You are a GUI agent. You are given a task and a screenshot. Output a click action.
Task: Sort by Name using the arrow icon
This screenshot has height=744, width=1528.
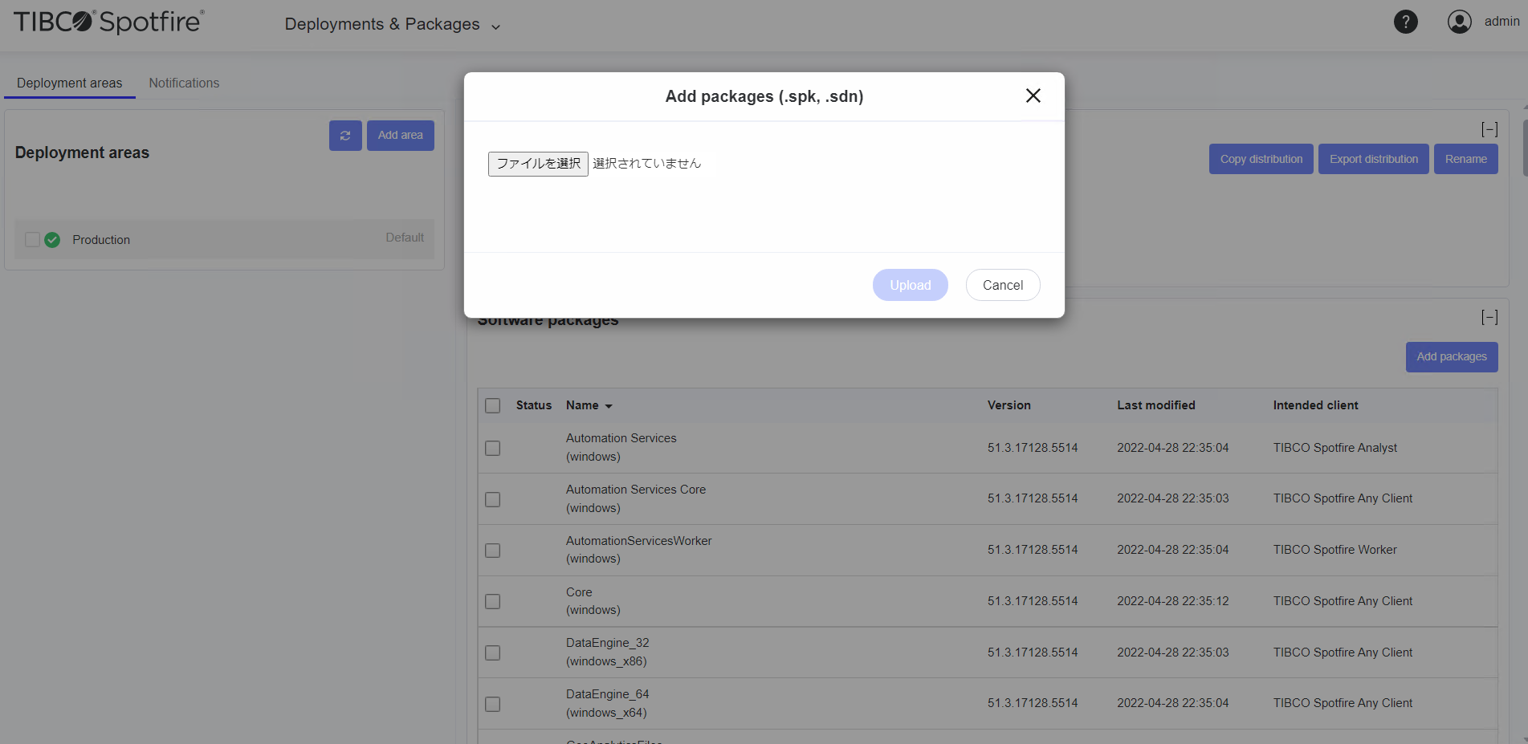point(609,406)
